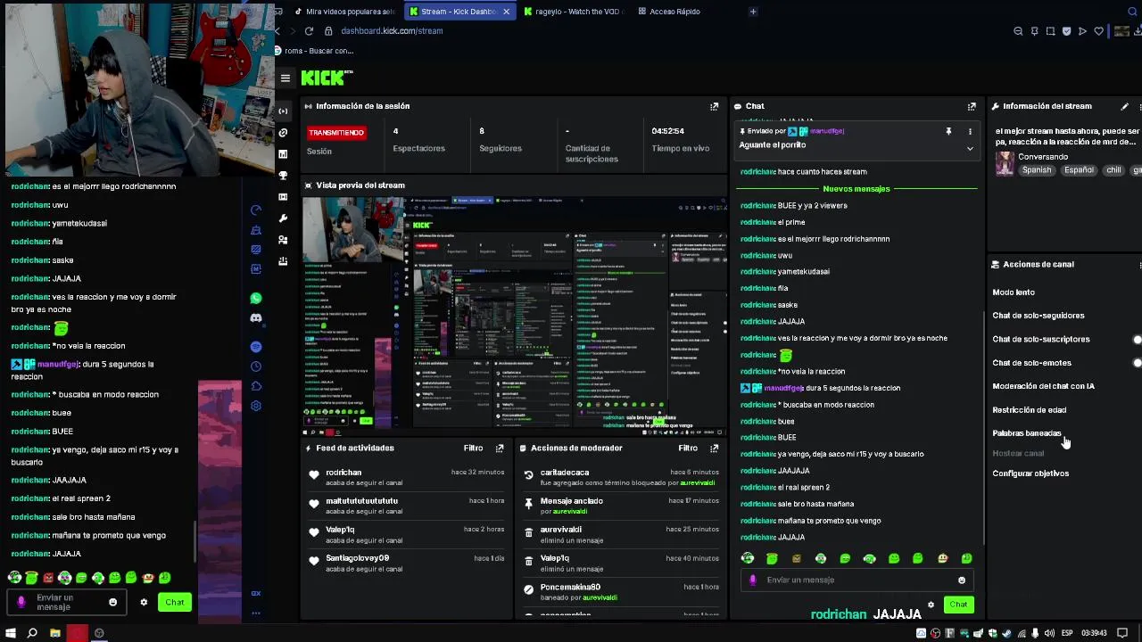Open the volume icon in the system tray

[1050, 633]
